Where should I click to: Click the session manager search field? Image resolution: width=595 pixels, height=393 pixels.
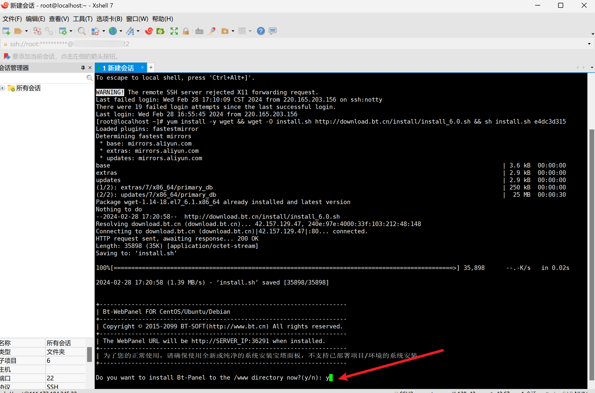(43, 78)
